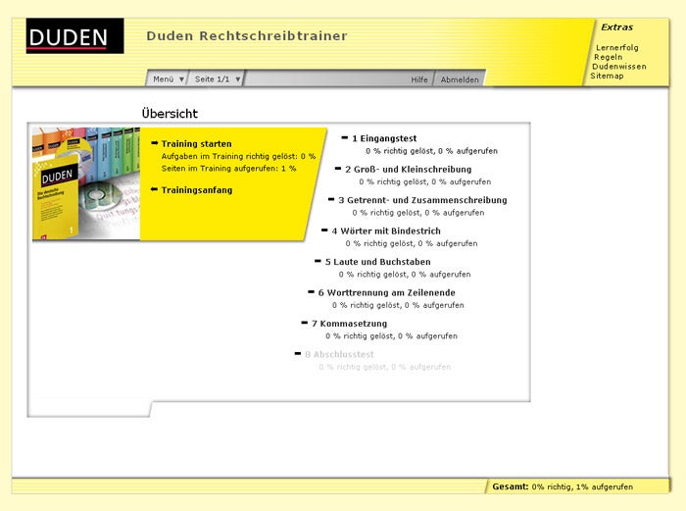Click the Duden Rechtschreibtrainer title
Screen dimensions: 686x511
pos(247,36)
